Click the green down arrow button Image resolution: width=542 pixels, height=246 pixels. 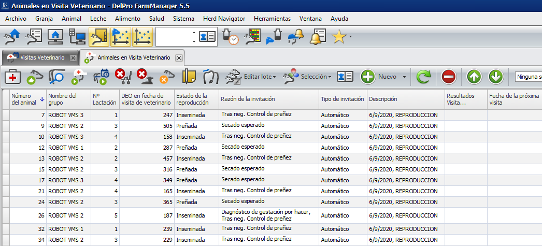496,77
